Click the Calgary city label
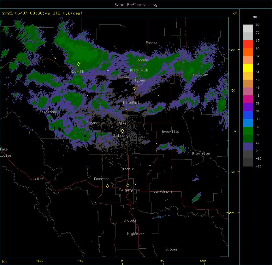 [x=126, y=190]
